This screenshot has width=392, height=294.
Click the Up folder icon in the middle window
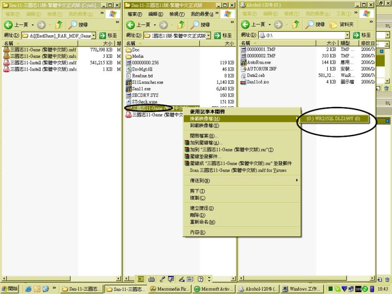coord(181,24)
